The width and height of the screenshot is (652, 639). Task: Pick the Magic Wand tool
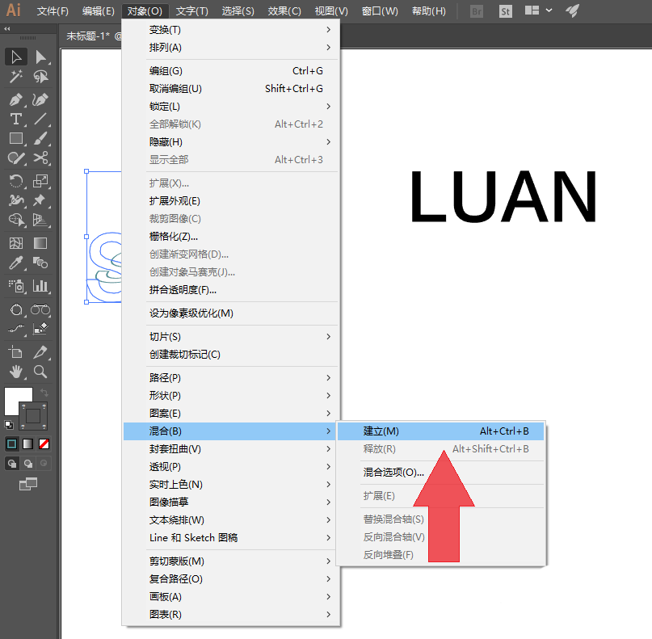click(x=16, y=77)
